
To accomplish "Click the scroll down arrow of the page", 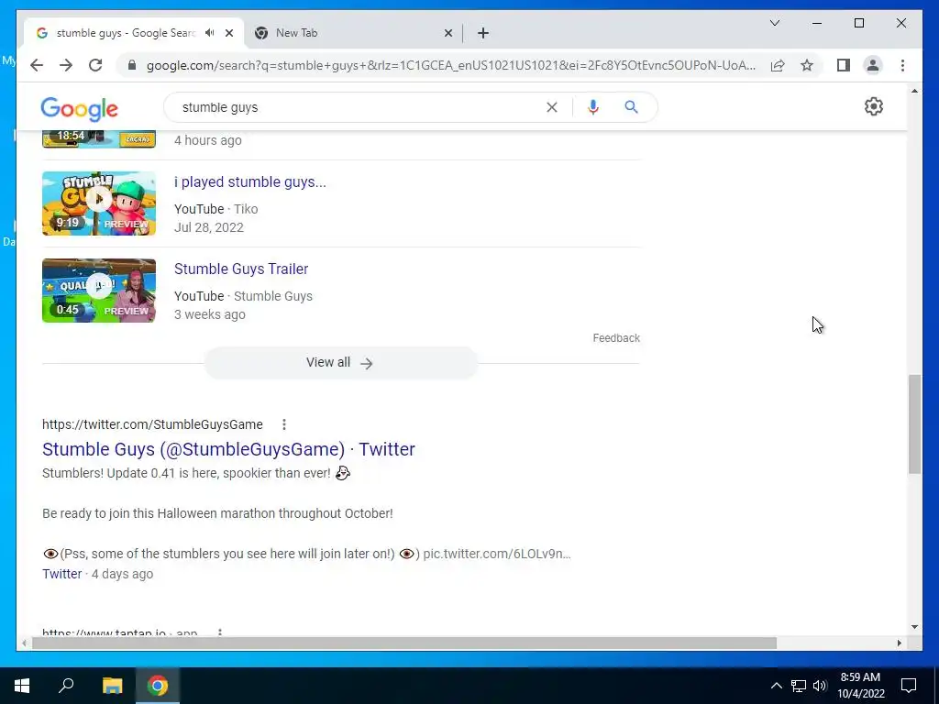I will pos(914,627).
